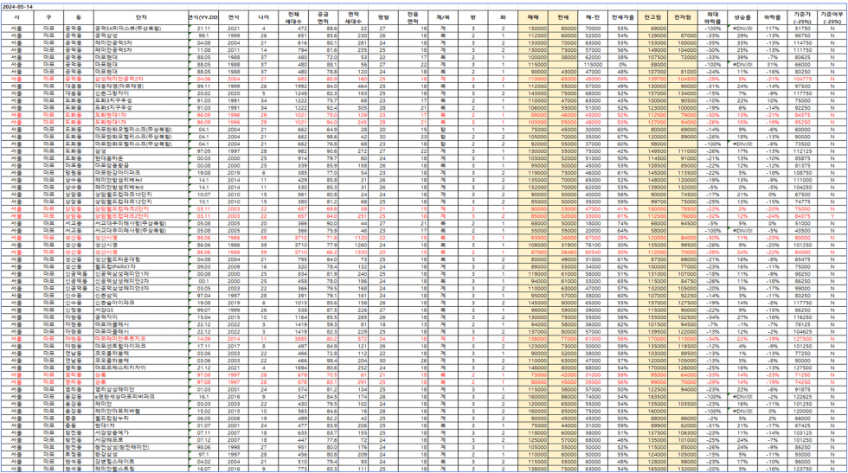Click the 매-전 column header
848x473 pixels.
[593, 17]
